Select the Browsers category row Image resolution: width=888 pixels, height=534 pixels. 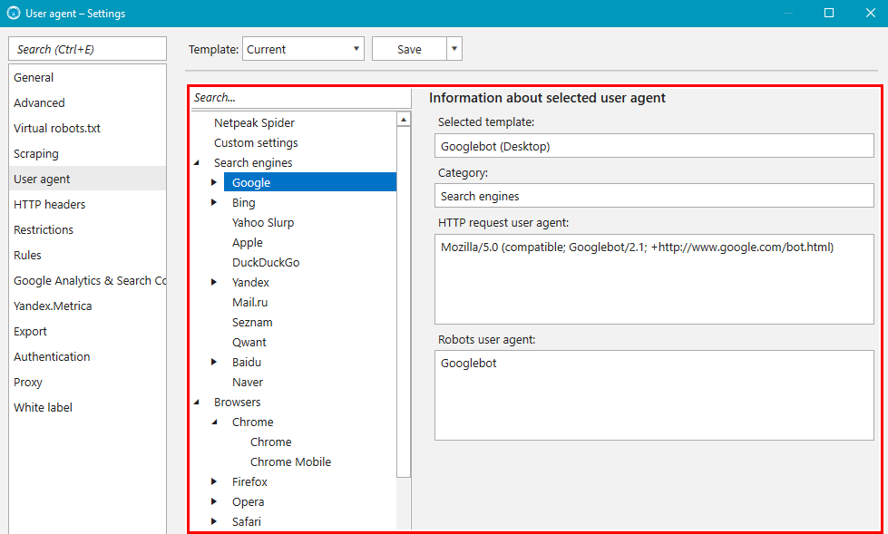click(x=238, y=402)
